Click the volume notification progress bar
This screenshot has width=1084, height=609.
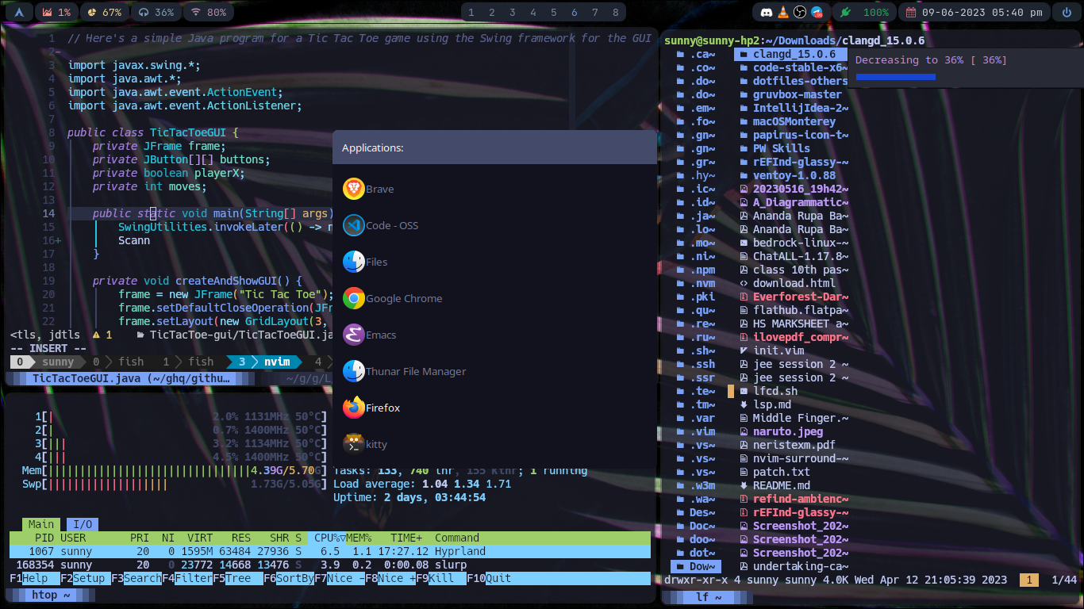pyautogui.click(x=896, y=77)
